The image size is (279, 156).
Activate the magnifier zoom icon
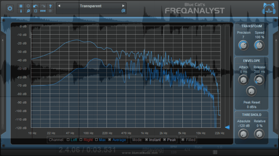[28, 11]
